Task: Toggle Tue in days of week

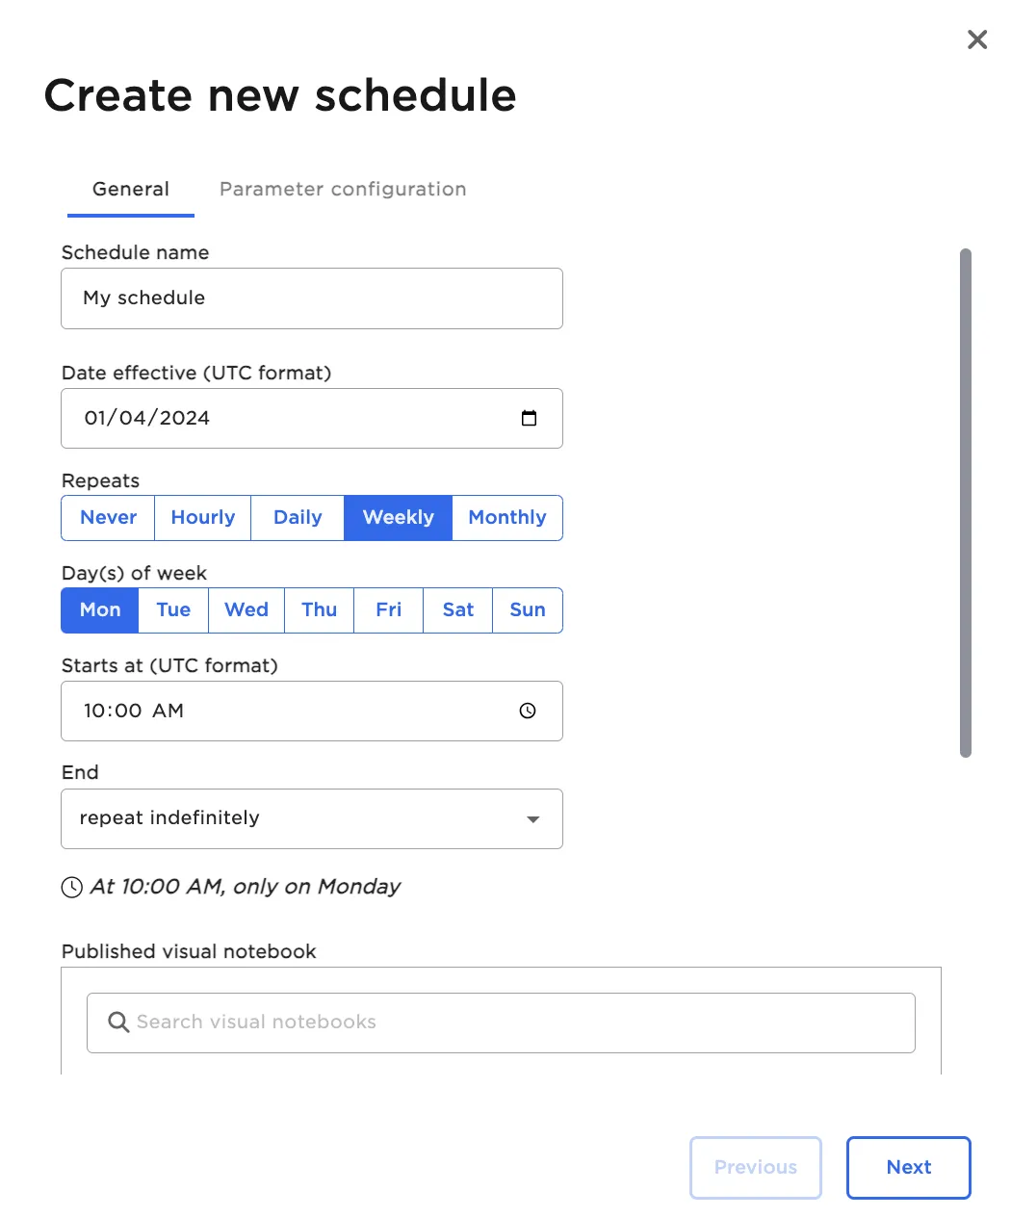Action: pos(173,610)
